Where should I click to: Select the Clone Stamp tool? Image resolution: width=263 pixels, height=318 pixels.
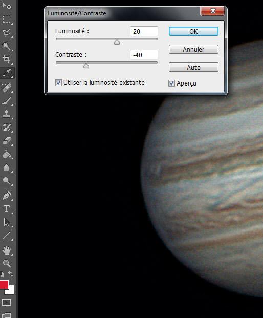click(7, 114)
